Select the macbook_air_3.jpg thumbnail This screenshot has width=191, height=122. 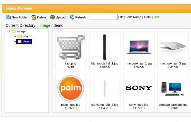coord(173,47)
